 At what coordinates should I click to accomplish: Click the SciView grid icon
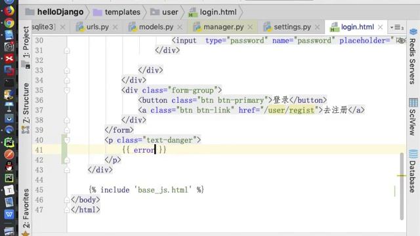tap(413, 102)
